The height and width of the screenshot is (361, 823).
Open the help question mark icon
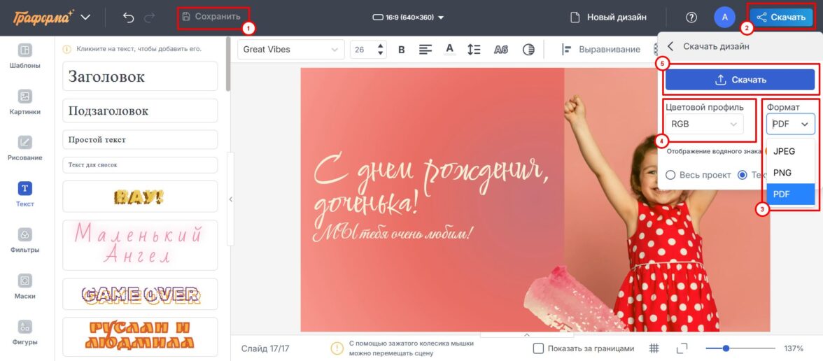point(691,17)
